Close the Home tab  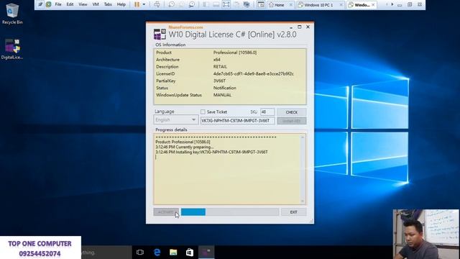[290, 5]
